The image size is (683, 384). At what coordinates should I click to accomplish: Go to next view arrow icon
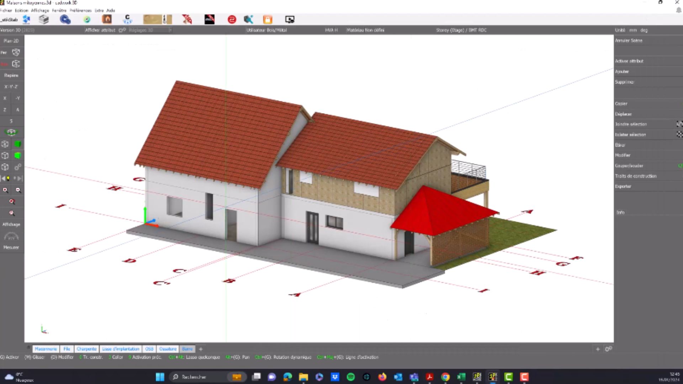tap(18, 178)
